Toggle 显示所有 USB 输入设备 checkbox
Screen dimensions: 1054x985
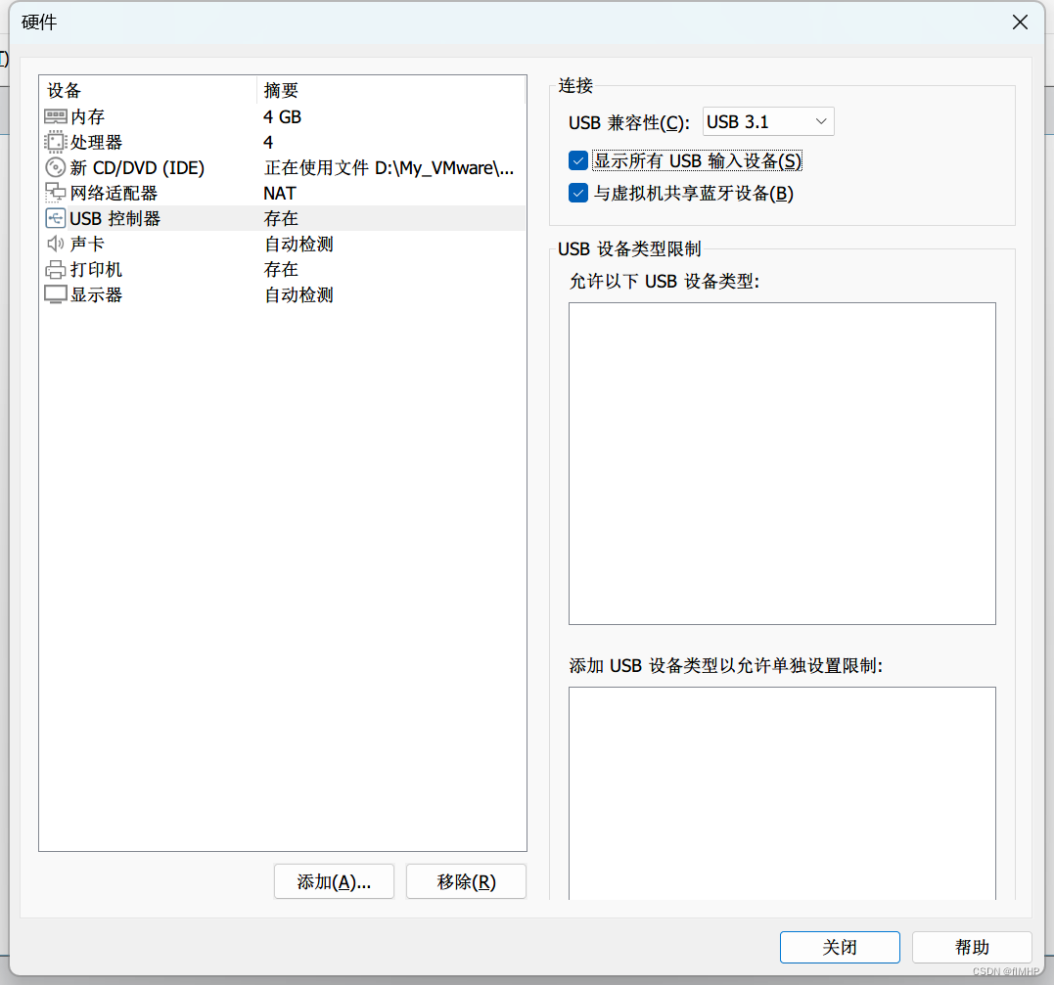(578, 161)
